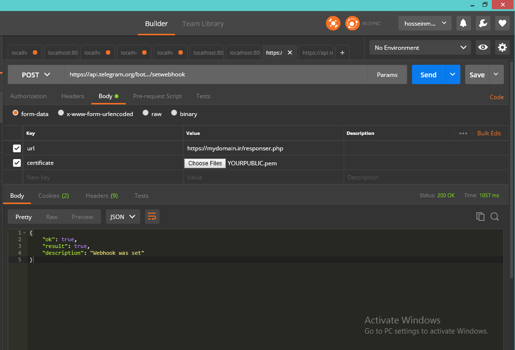
Task: Select x-www-form-urlencoded body type
Action: click(x=61, y=113)
